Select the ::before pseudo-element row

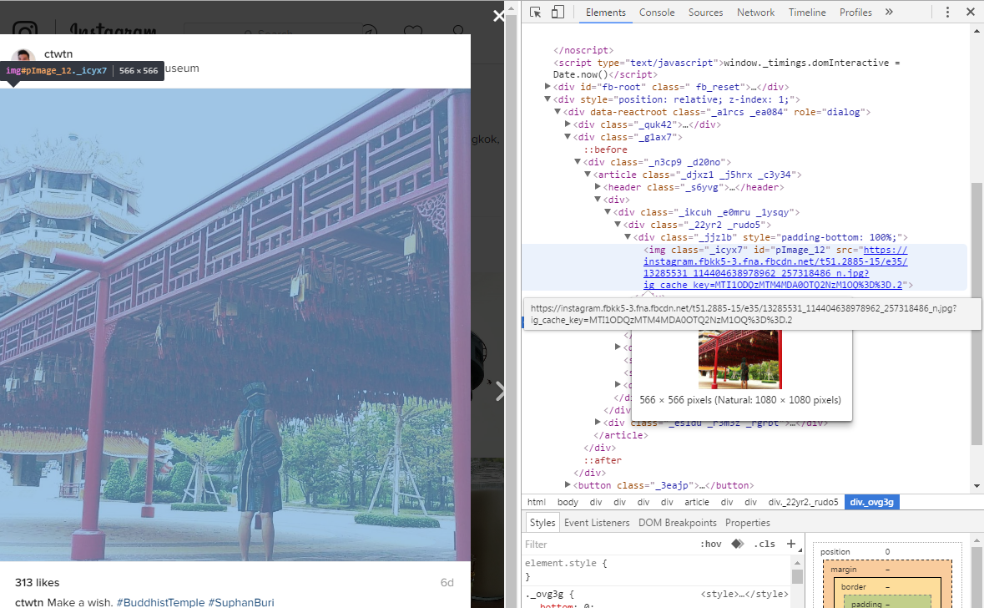[x=606, y=149]
